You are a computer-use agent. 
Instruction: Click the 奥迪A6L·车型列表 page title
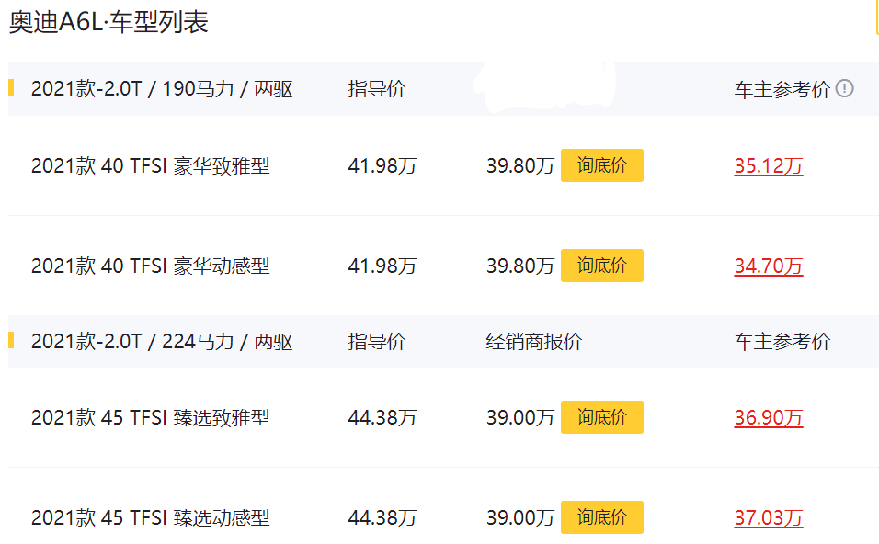pos(108,22)
